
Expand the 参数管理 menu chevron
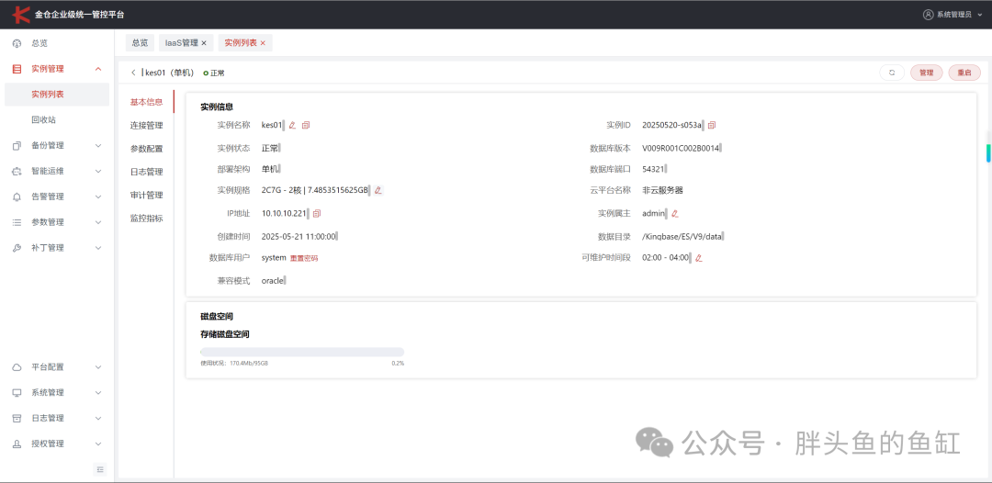point(98,222)
